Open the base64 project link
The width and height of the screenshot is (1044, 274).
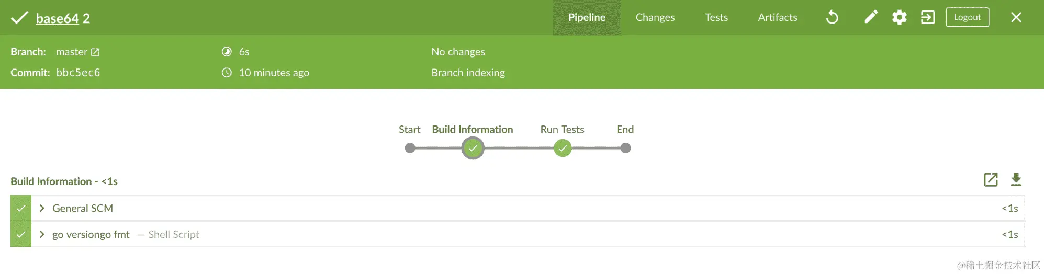[57, 19]
